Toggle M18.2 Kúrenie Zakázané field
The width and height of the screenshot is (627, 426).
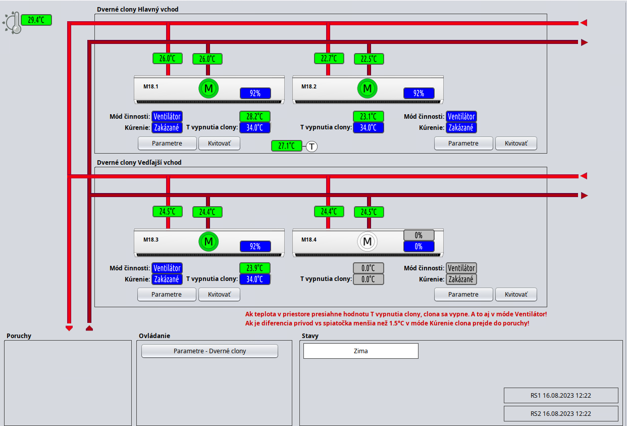click(461, 128)
